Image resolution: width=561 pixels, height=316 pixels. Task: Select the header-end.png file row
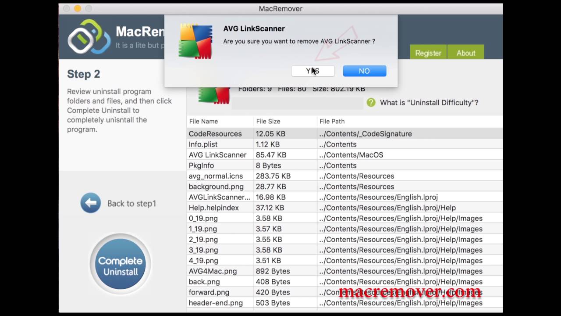click(x=344, y=303)
